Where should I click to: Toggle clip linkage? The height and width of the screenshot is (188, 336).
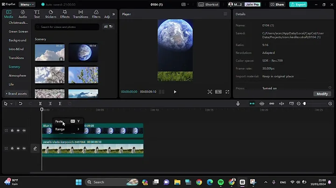click(x=272, y=104)
